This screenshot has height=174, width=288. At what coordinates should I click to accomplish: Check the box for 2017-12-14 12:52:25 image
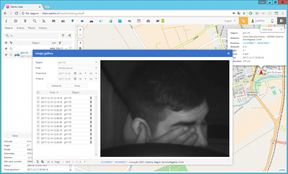click(x=38, y=110)
